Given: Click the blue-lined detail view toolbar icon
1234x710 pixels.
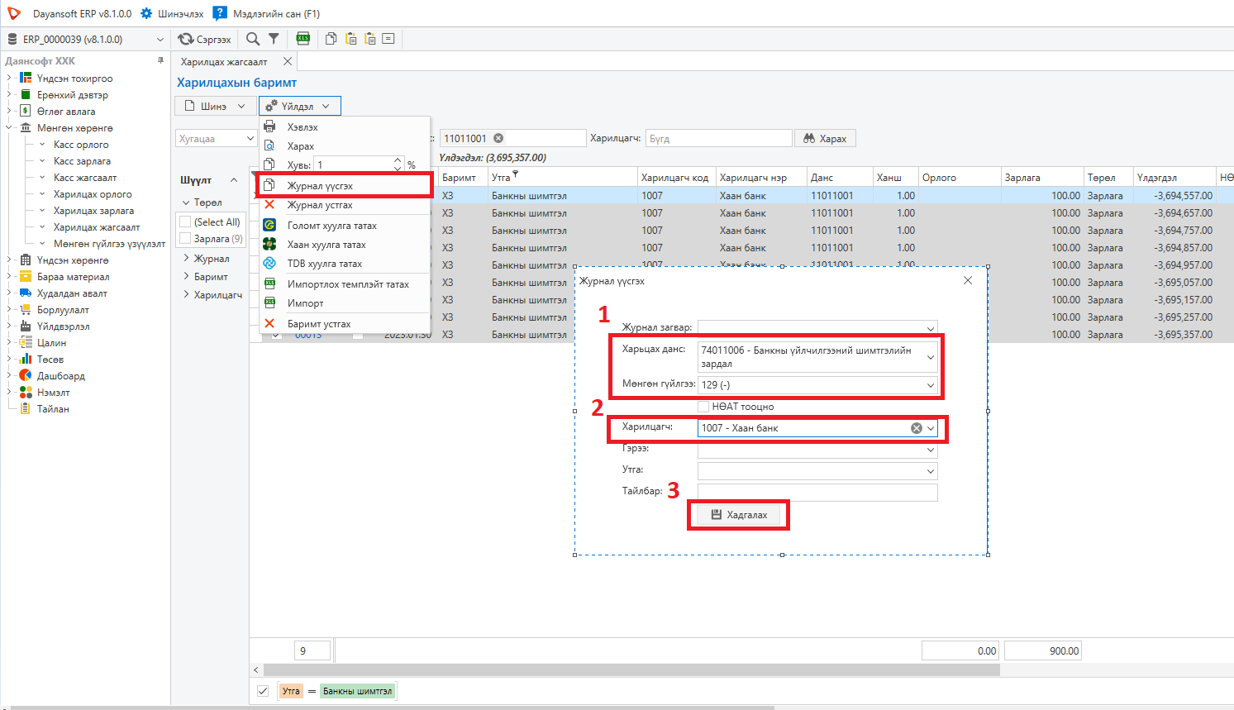Looking at the screenshot, I should point(388,39).
